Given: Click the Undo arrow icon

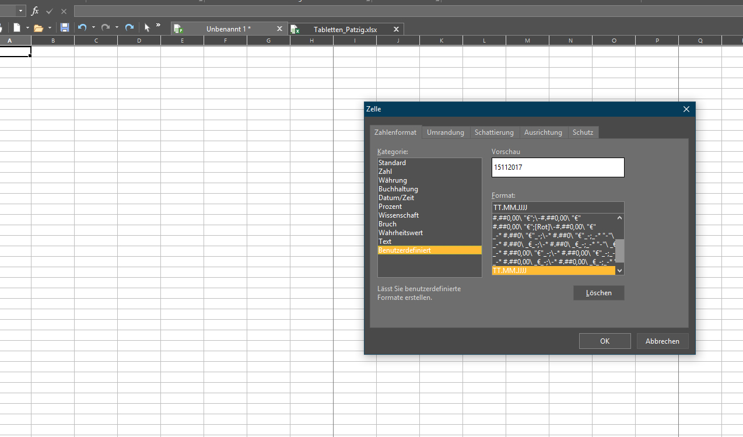Looking at the screenshot, I should pos(82,28).
